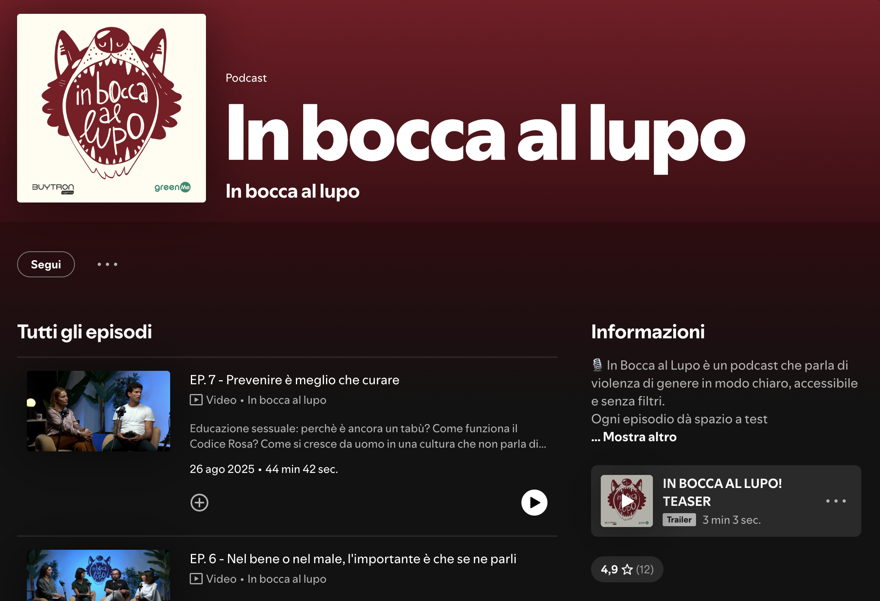Click the EP. 7 episode description text

point(368,436)
